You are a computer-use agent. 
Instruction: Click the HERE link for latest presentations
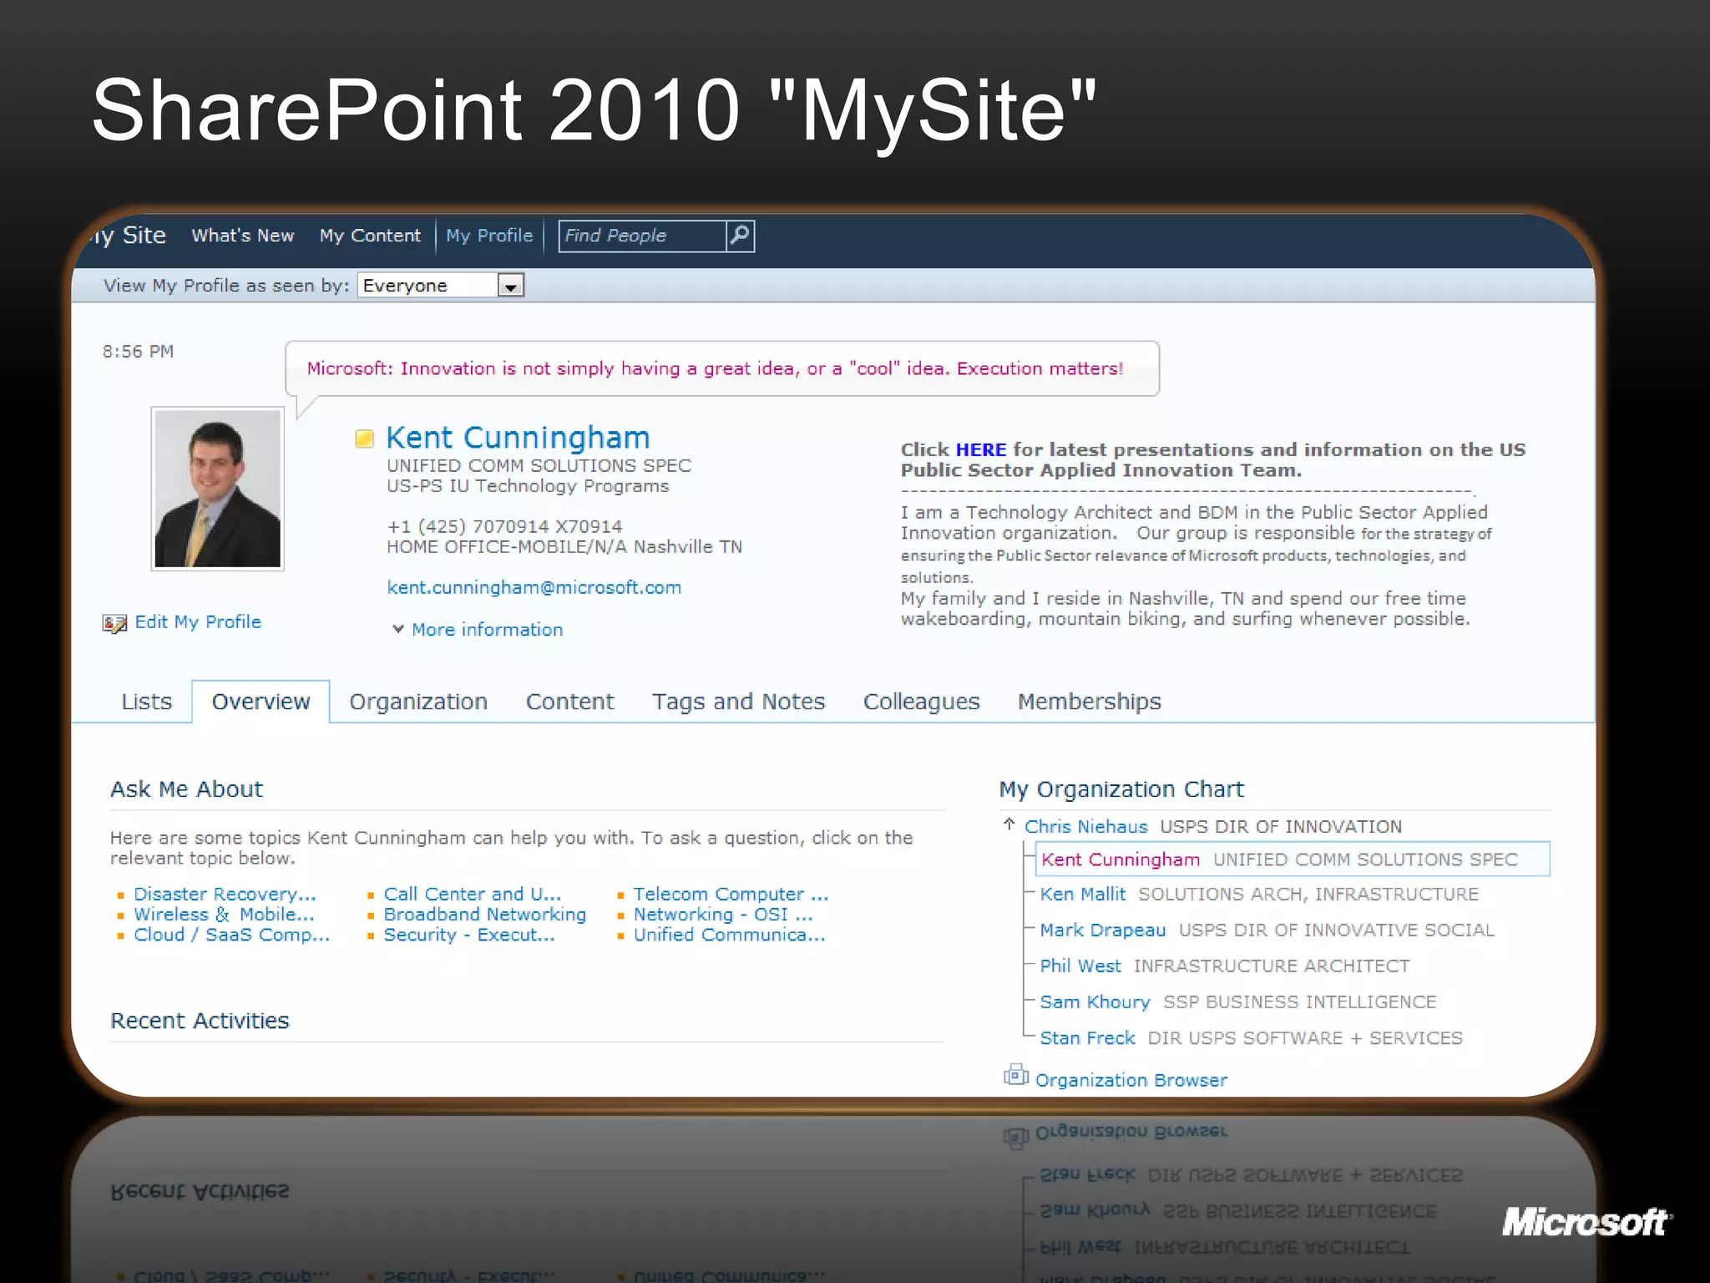(980, 449)
